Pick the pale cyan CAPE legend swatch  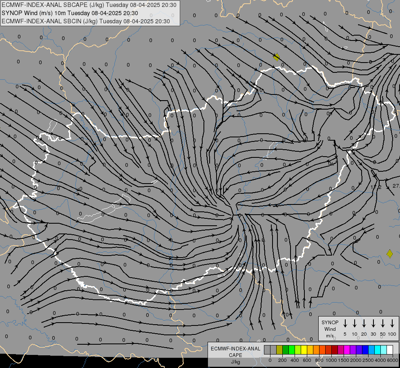click(384, 350)
